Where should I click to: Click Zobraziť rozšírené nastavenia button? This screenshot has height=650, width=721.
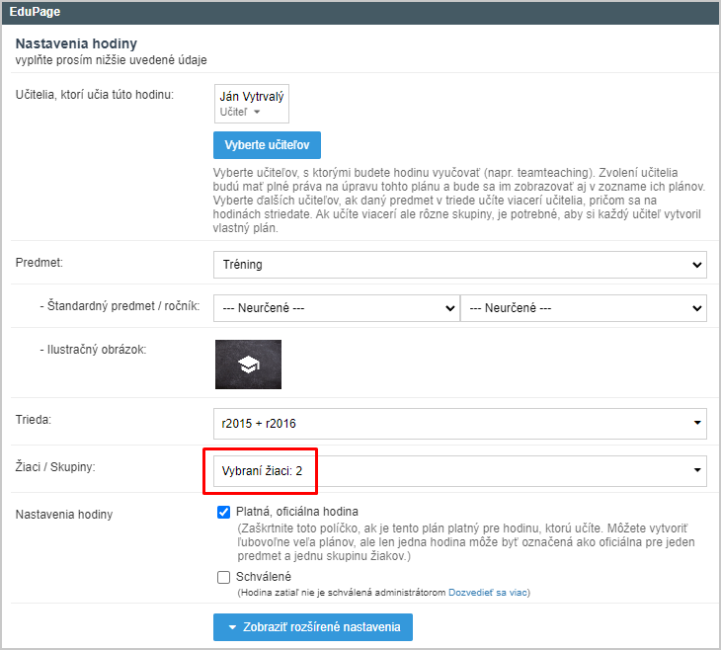click(x=313, y=627)
